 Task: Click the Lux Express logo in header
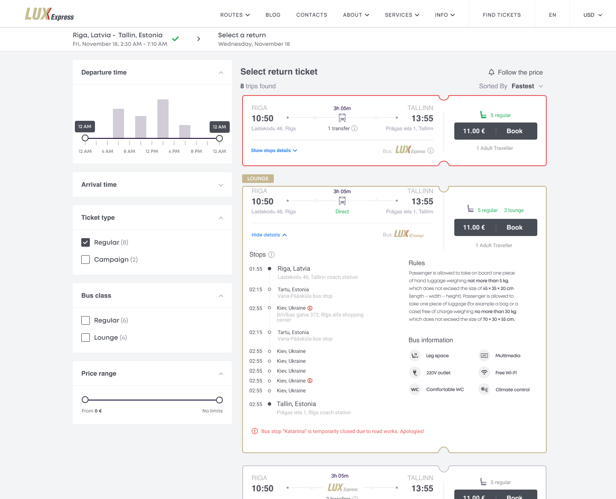tap(49, 14)
